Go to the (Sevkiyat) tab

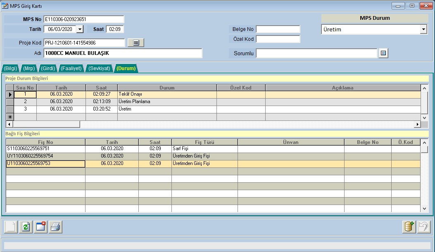(x=99, y=68)
